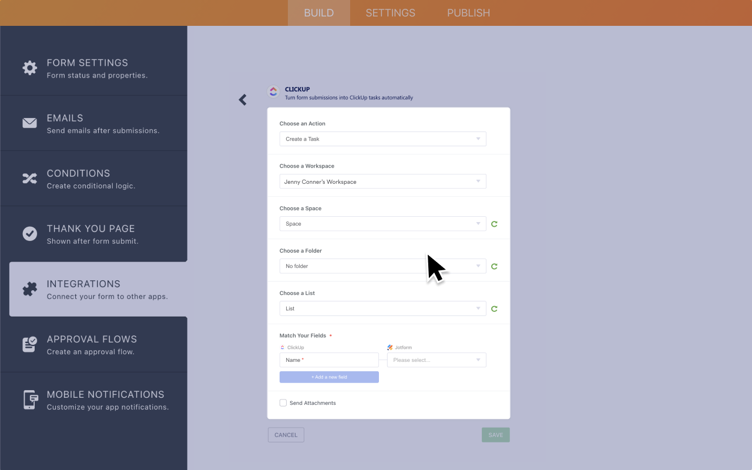The image size is (752, 470).
Task: Open the Jotform Please select dropdown
Action: coord(437,360)
